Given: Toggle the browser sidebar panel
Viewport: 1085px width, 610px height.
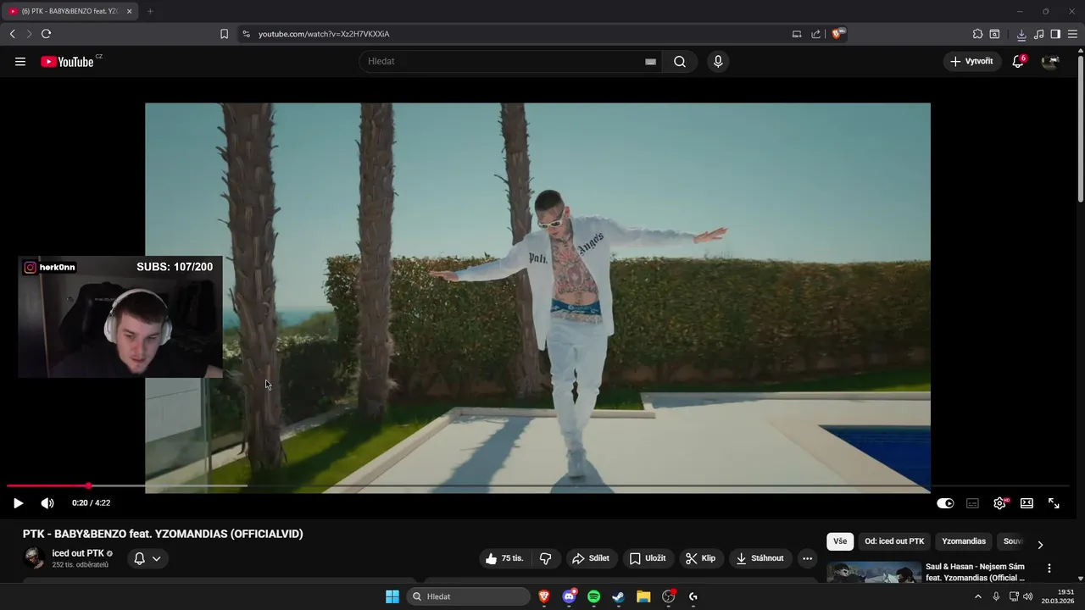Looking at the screenshot, I should tap(1055, 34).
